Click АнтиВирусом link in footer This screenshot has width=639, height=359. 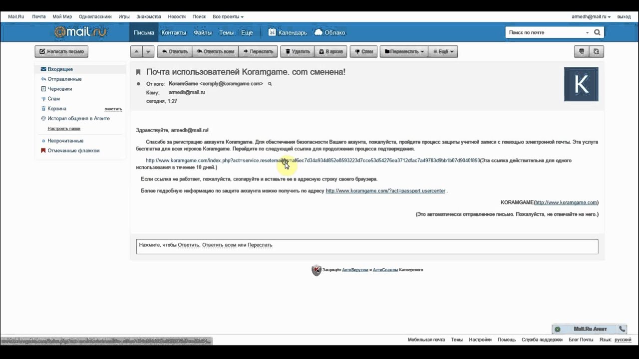tap(355, 270)
